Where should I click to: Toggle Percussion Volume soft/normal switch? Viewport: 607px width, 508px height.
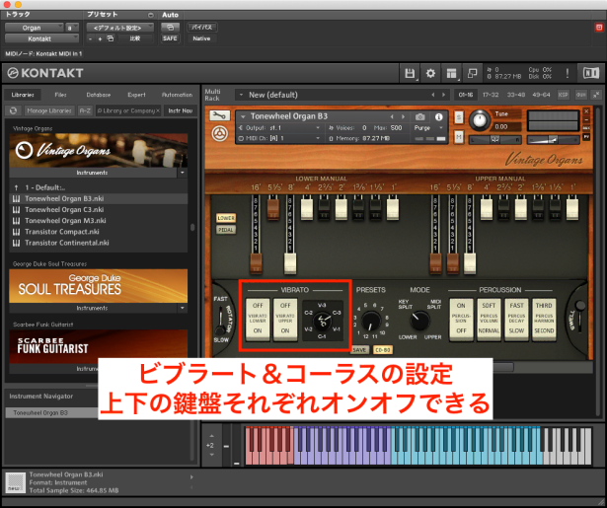pos(489,319)
